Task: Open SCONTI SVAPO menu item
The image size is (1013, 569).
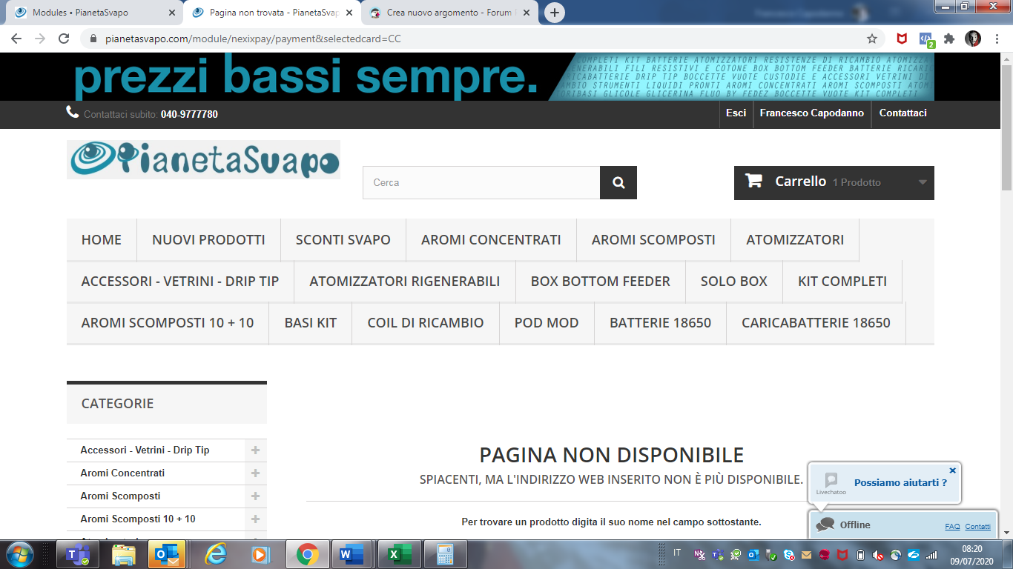Action: pyautogui.click(x=343, y=239)
